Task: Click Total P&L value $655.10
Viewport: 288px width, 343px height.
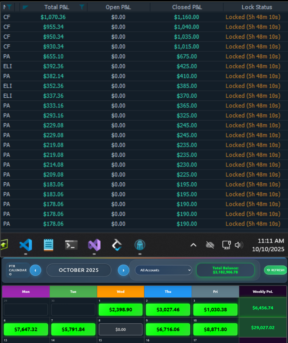Action: [x=53, y=56]
